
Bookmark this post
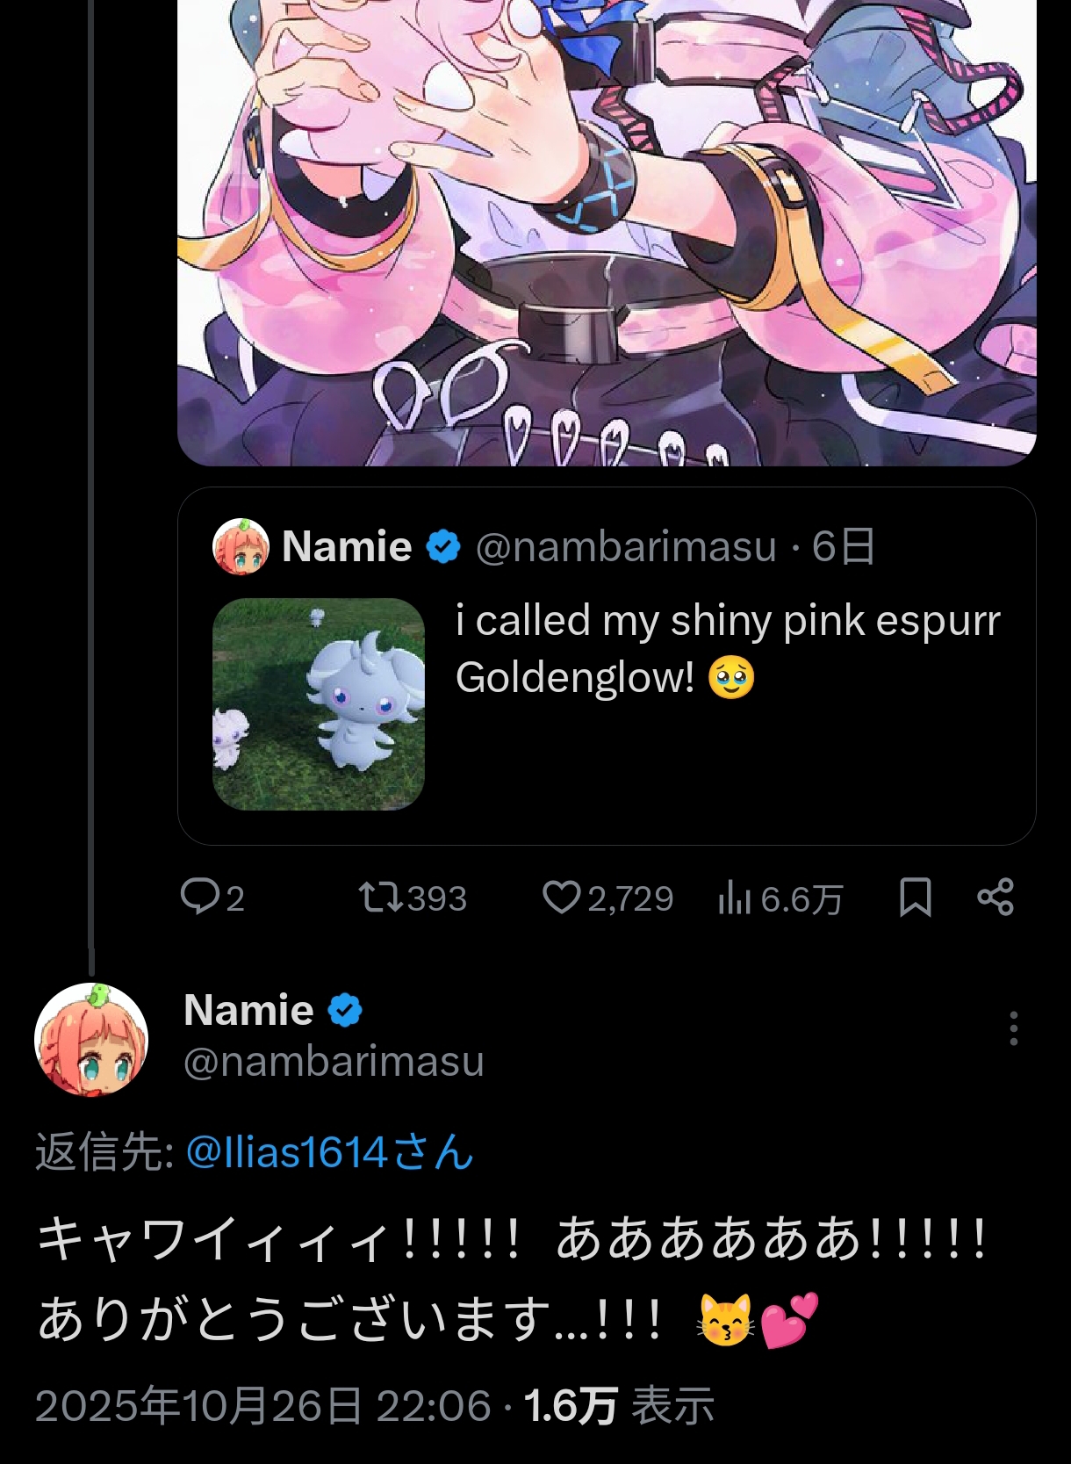click(915, 898)
